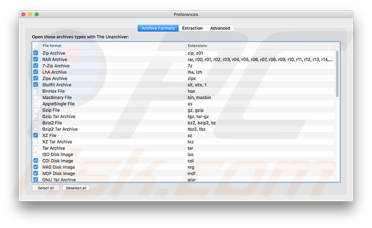
Task: Click the 'sit, sitx, 1' extensions cell
Action: tap(197, 85)
